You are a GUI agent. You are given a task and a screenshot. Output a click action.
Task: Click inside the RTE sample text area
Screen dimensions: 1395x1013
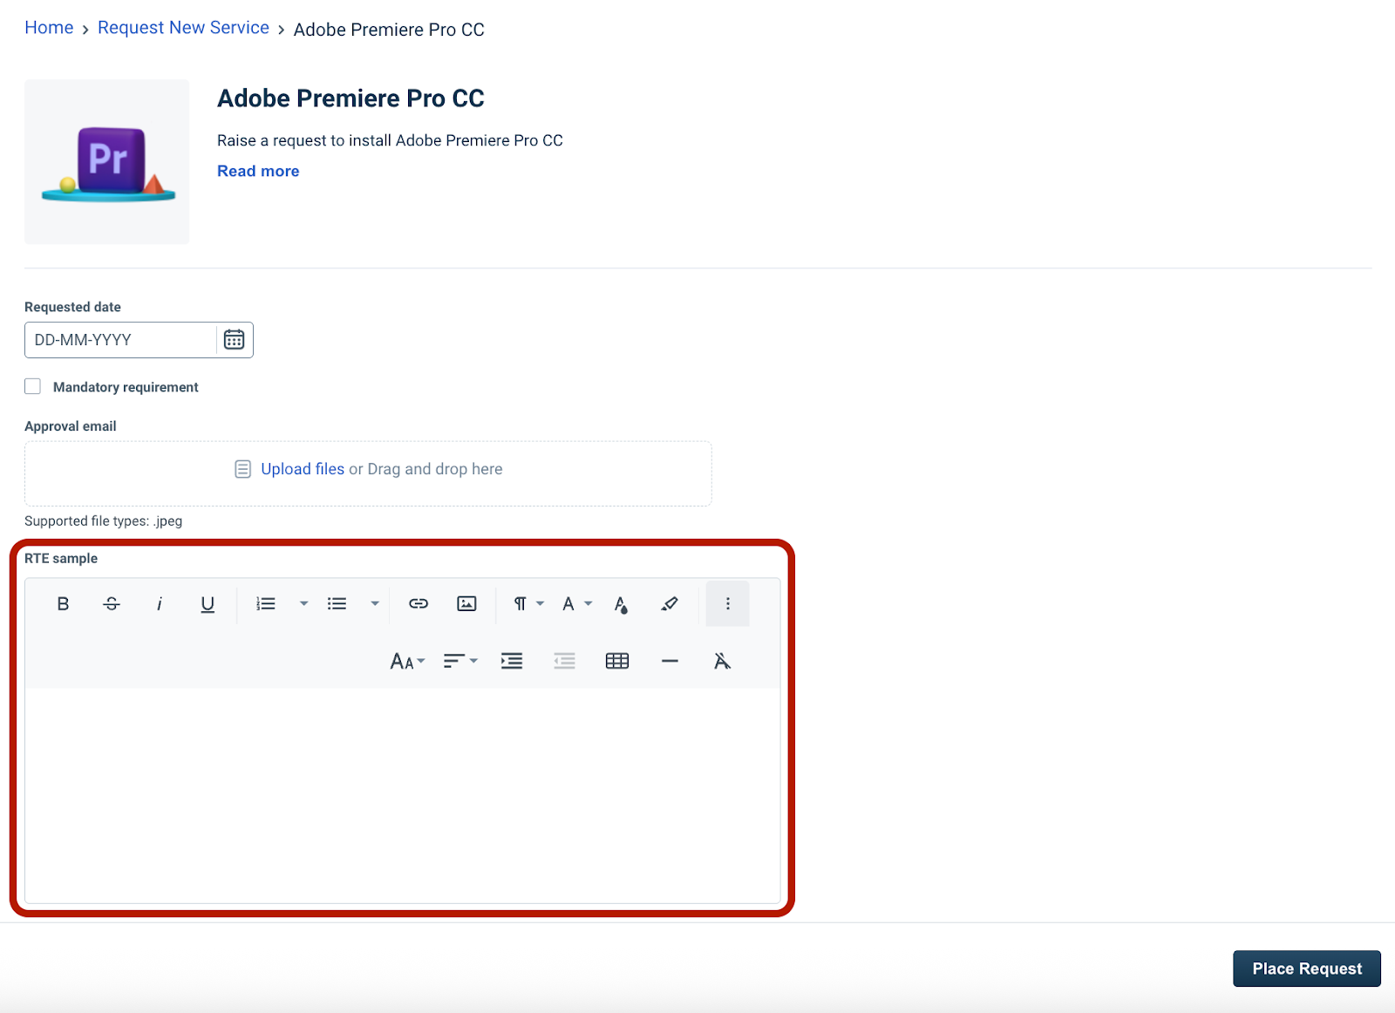pyautogui.click(x=403, y=795)
